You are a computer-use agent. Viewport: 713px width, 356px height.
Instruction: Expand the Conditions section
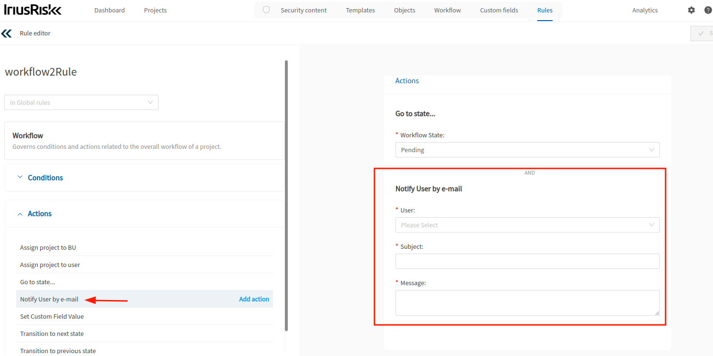145,178
